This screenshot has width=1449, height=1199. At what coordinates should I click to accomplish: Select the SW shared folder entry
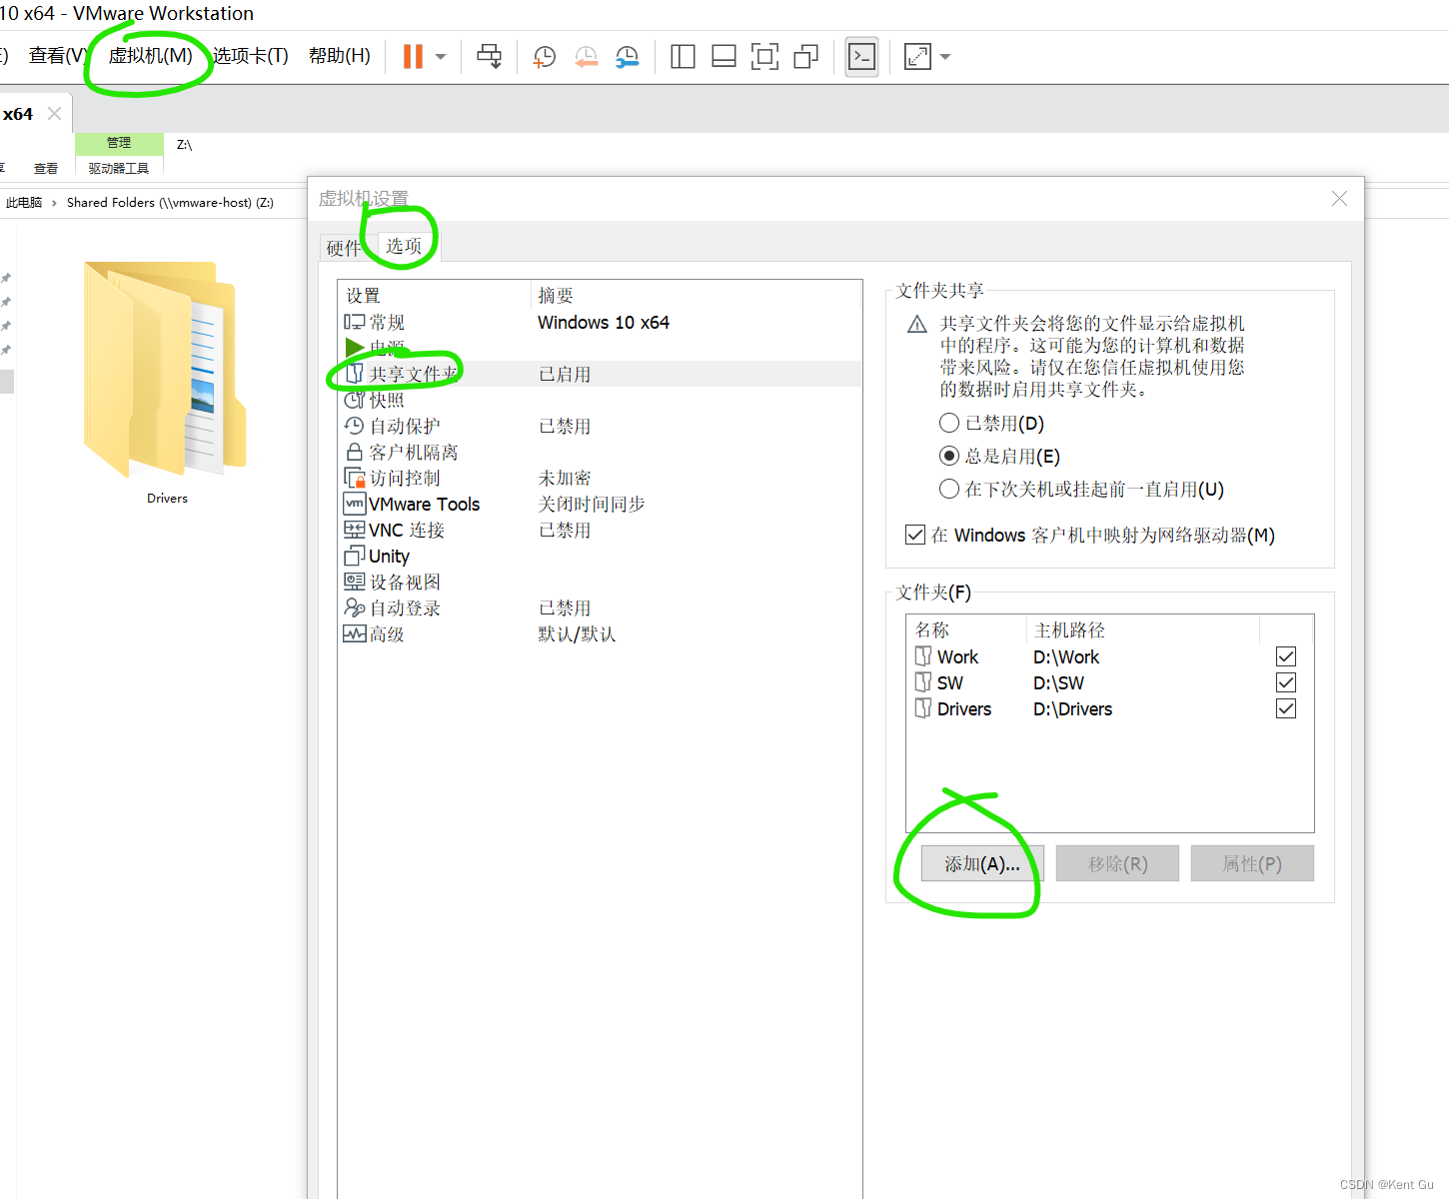point(1109,682)
